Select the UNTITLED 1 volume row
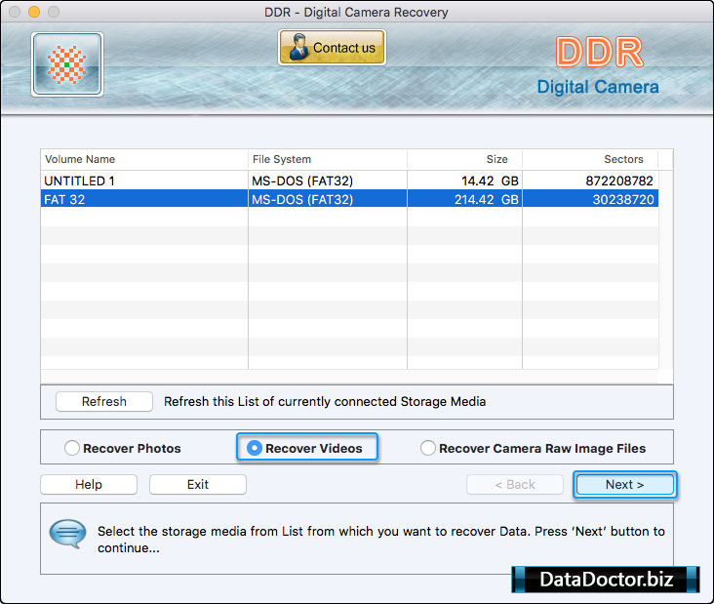The height and width of the screenshot is (604, 714). coord(349,181)
